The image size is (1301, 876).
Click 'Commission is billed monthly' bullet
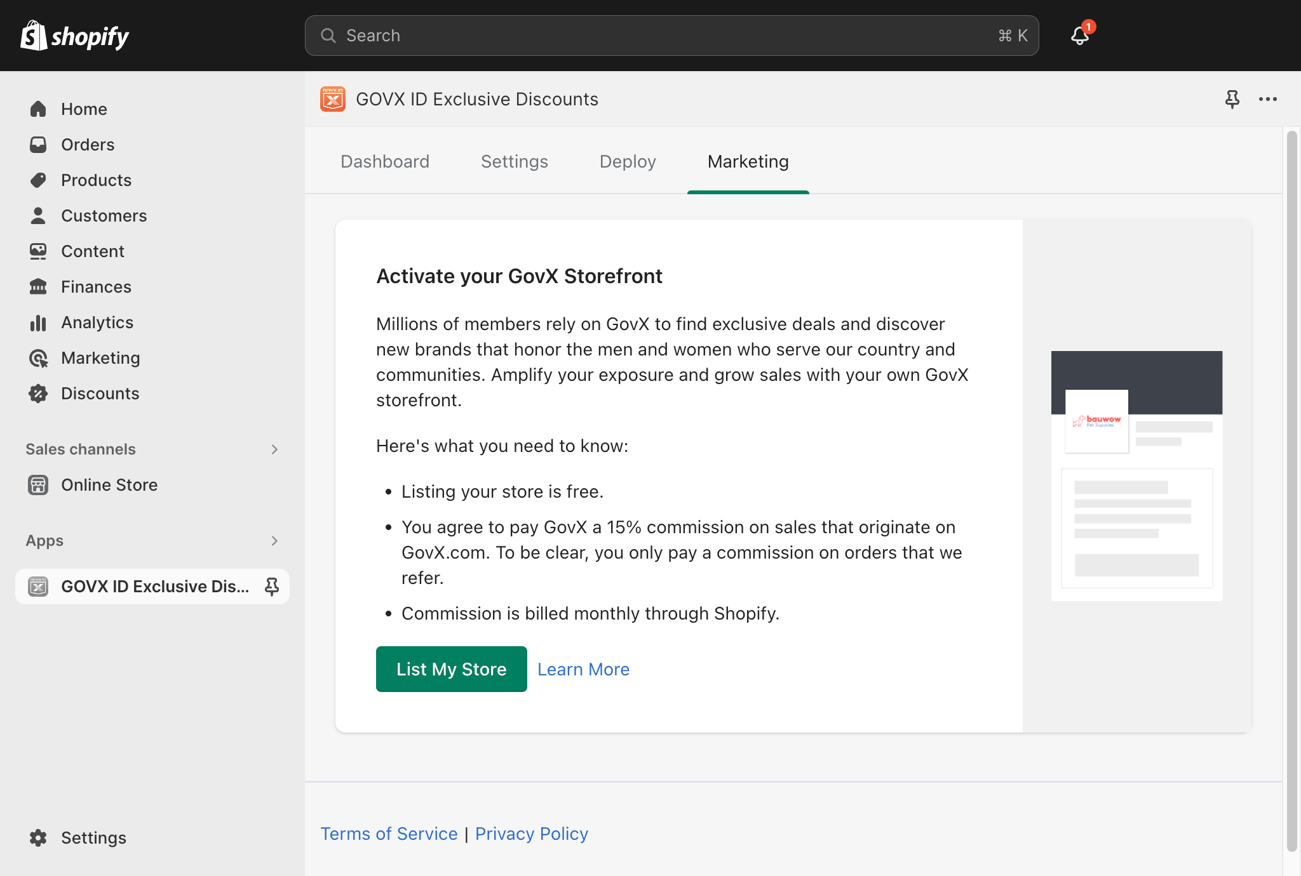(x=590, y=613)
